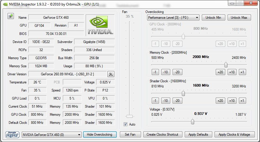Click the Name field GeForce GTX 460
The height and width of the screenshot is (142, 260).
pyautogui.click(x=56, y=18)
